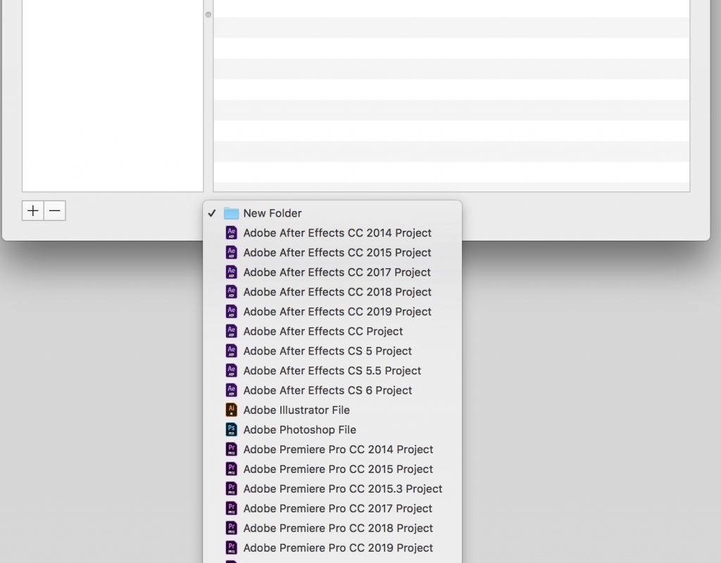Click the Premiere Pro CC 2015.3 icon
Viewport: 721px width, 563px height.
coord(231,489)
